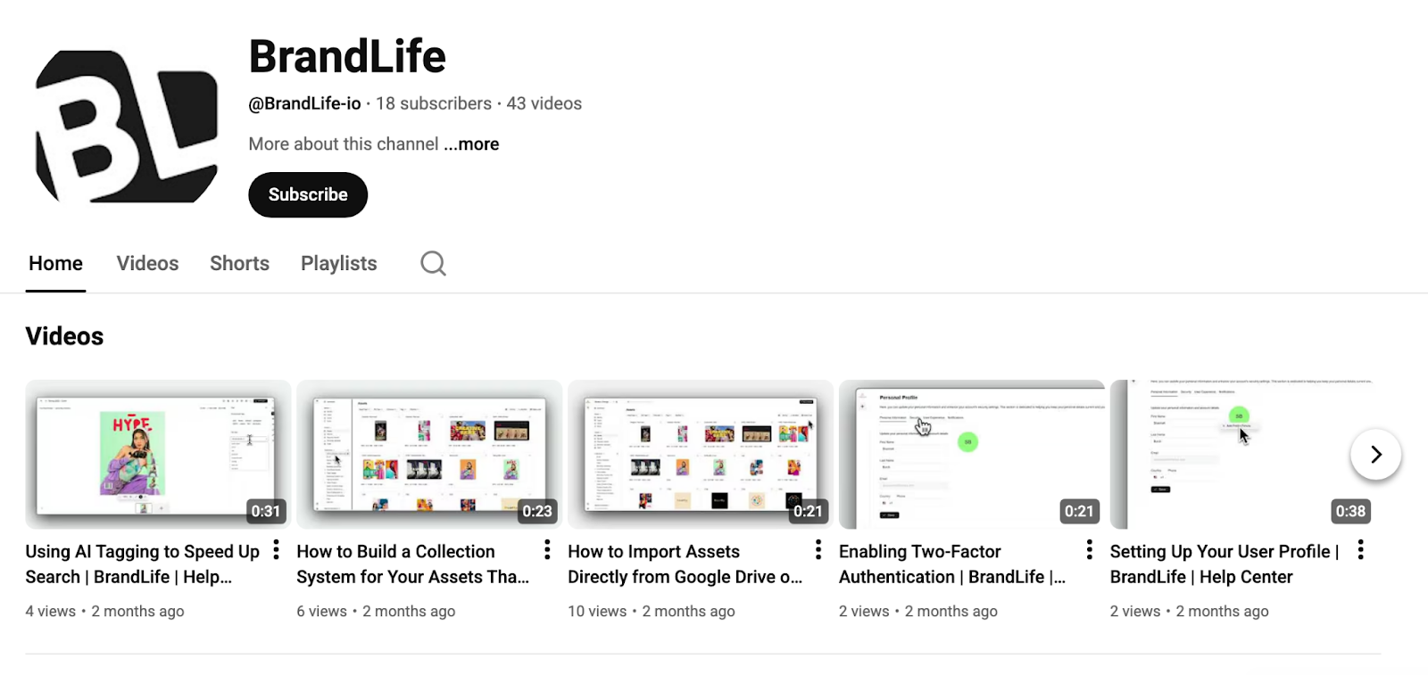Play the 0:23 Collection System thumbnail

pyautogui.click(x=429, y=455)
